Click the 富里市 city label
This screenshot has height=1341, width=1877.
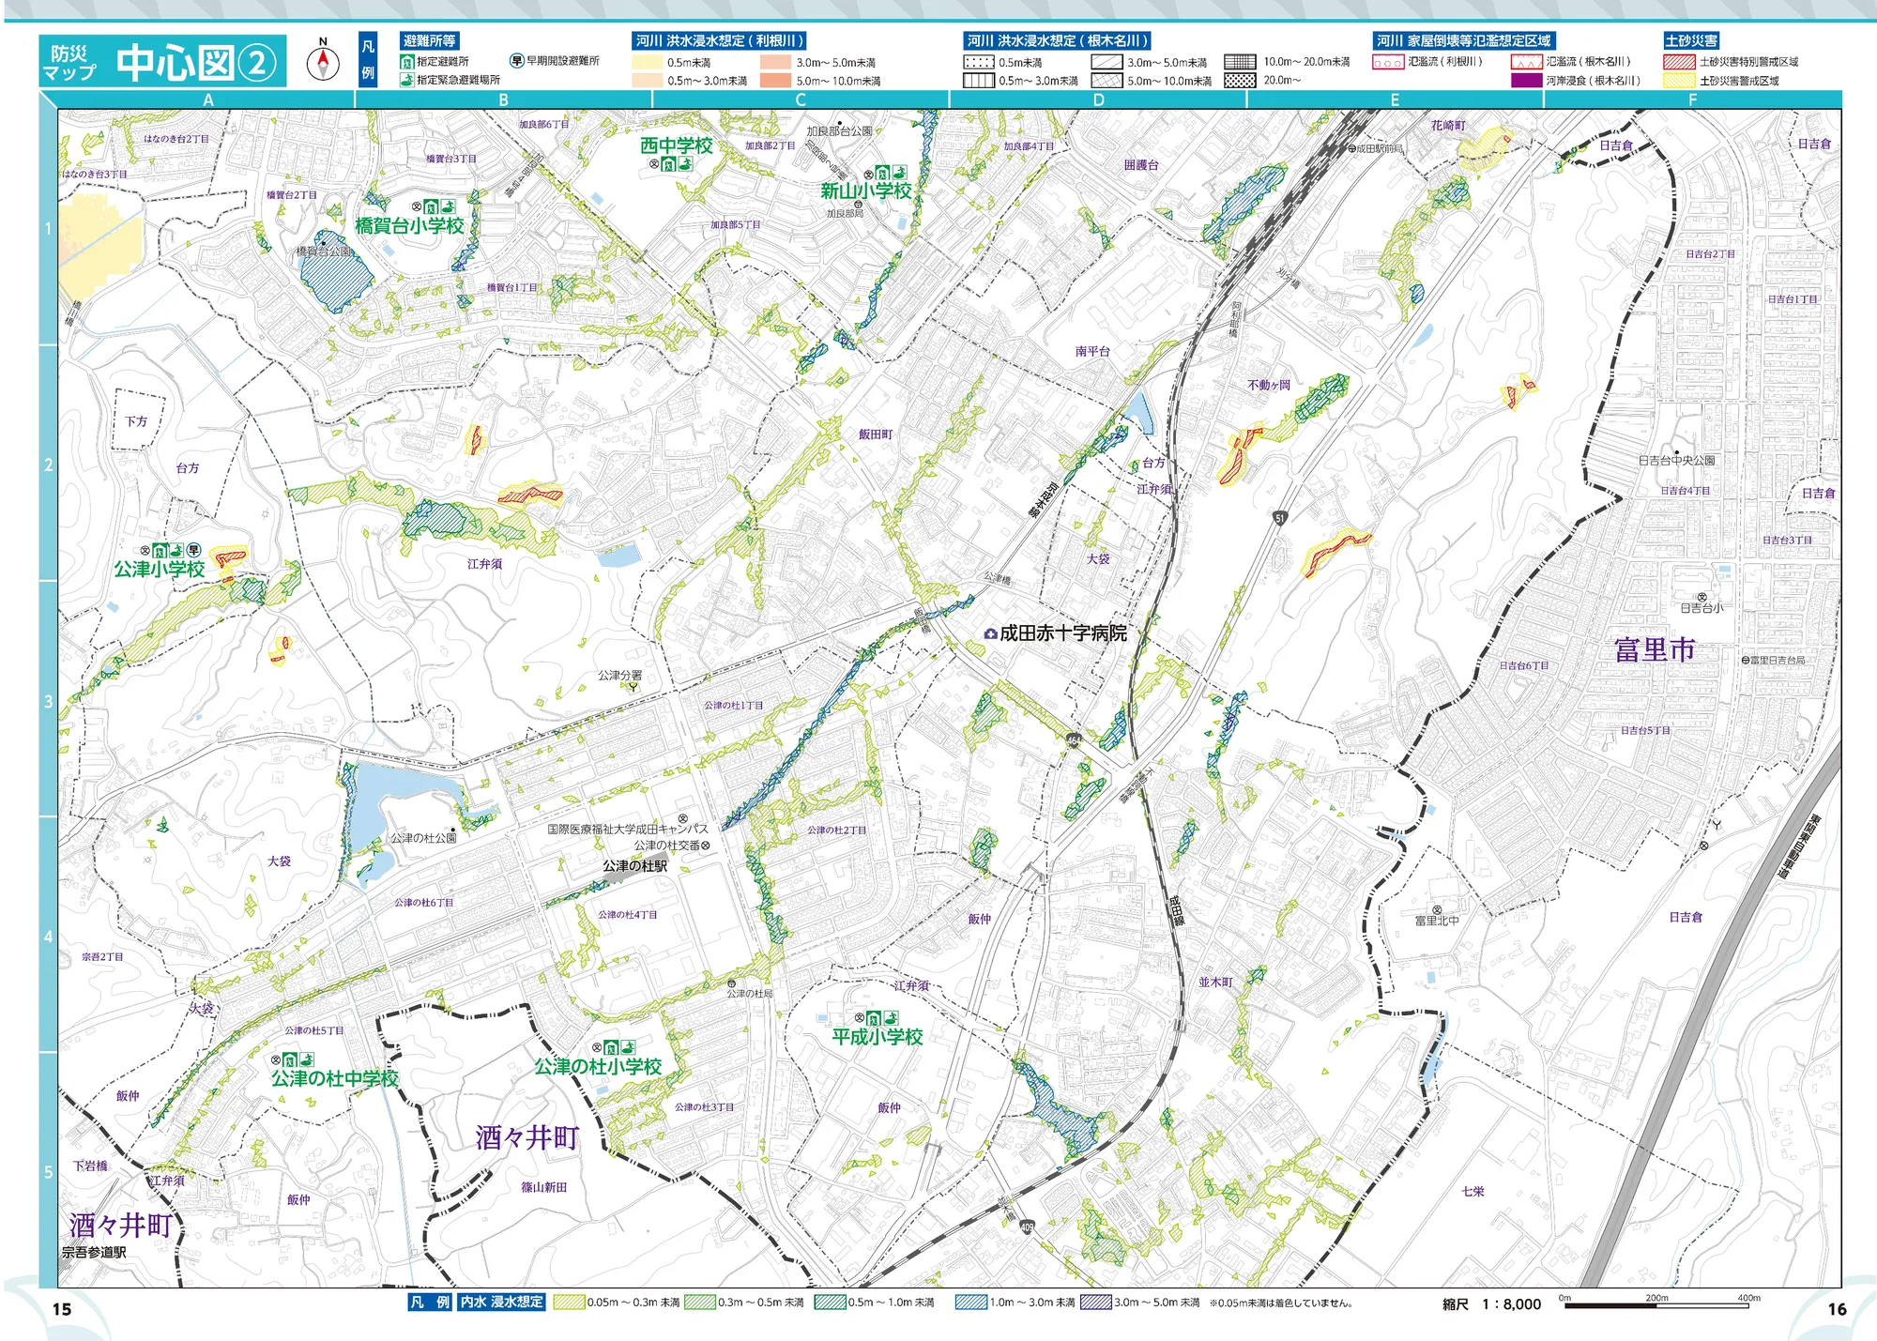tap(1655, 649)
